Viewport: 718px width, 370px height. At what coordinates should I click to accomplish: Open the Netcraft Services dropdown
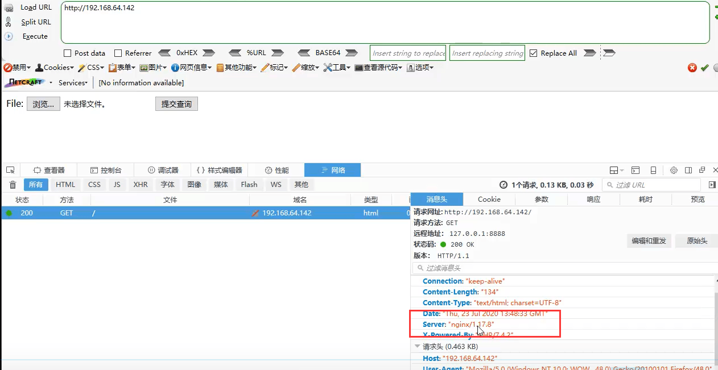pos(73,83)
